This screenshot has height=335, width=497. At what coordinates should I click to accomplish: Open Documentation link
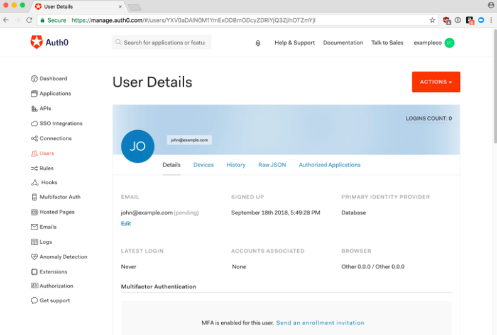point(343,43)
